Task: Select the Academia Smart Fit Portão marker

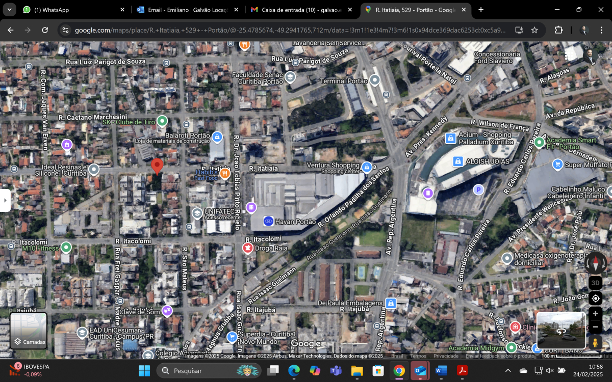Action: click(539, 142)
